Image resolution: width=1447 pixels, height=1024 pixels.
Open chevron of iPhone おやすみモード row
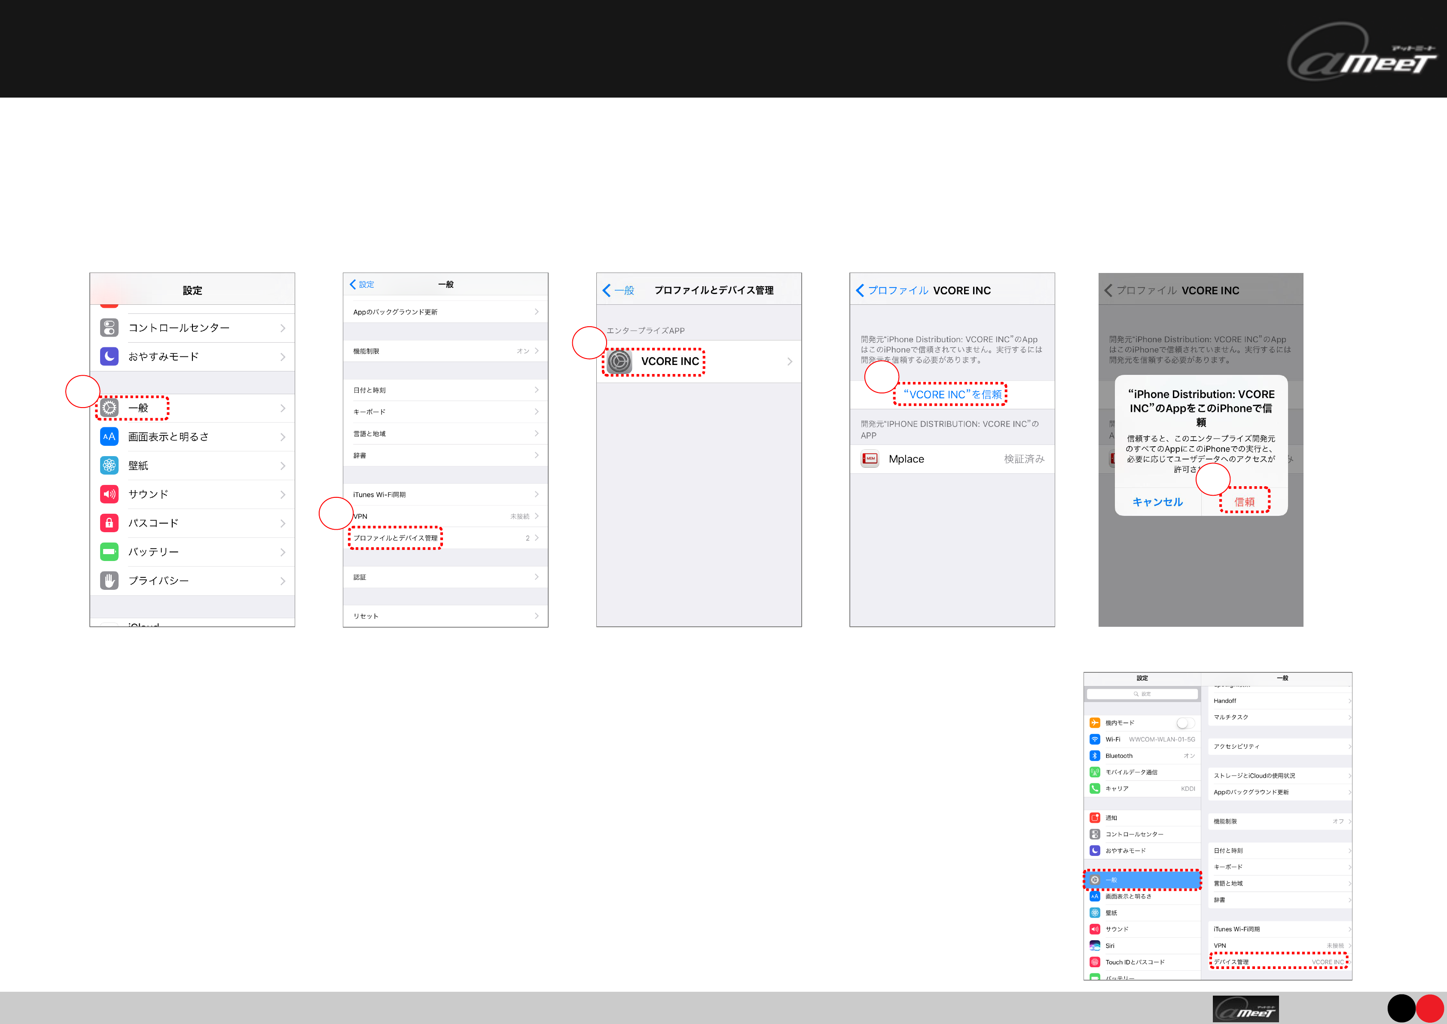[x=283, y=357]
